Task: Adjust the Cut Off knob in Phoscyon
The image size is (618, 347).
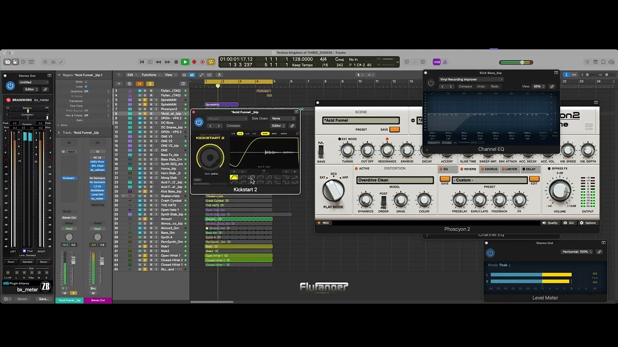Action: click(x=367, y=151)
